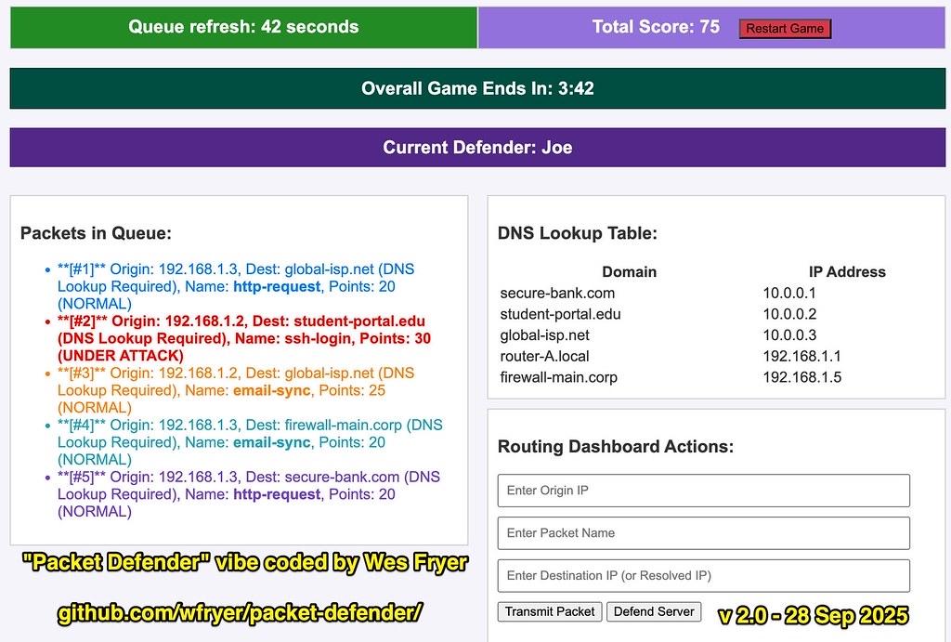Click IP address 192.168.1.5
Viewport: 951px width, 642px height.
pyautogui.click(x=801, y=377)
